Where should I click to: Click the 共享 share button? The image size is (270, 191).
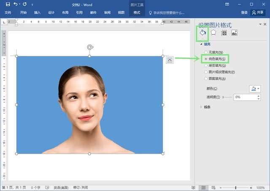click(258, 13)
